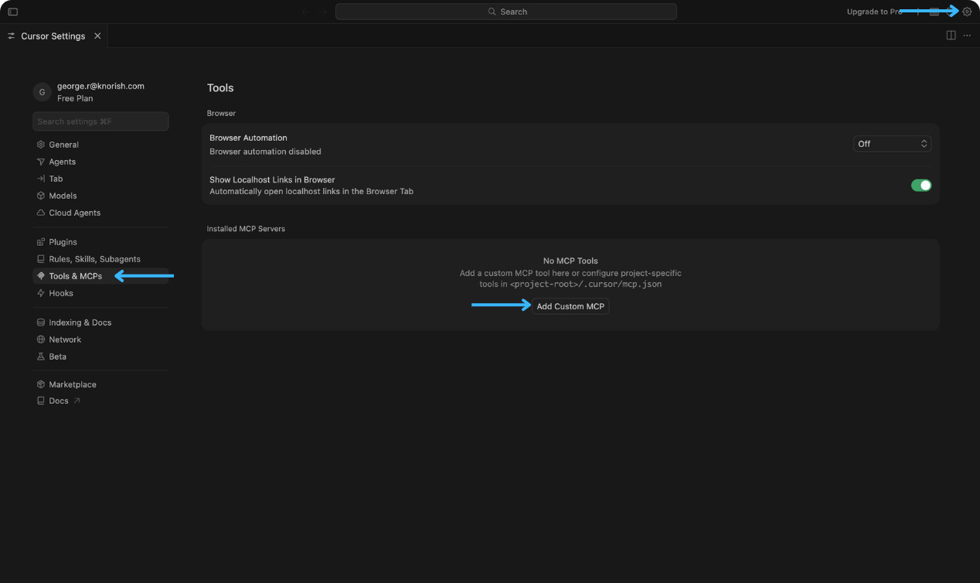Image resolution: width=980 pixels, height=583 pixels.
Task: Go to the General settings section
Action: tap(63, 145)
